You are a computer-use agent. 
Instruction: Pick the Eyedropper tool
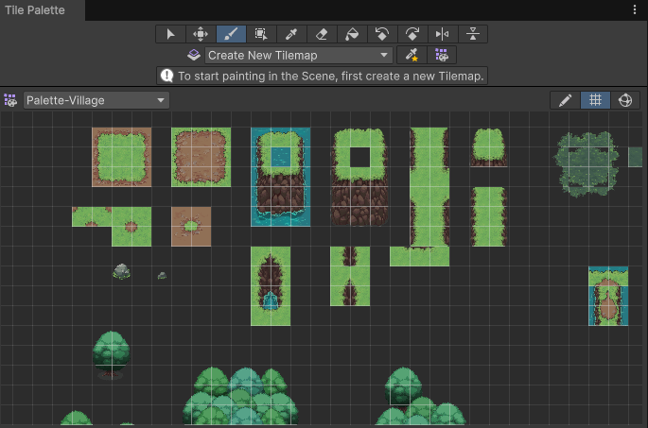click(291, 34)
